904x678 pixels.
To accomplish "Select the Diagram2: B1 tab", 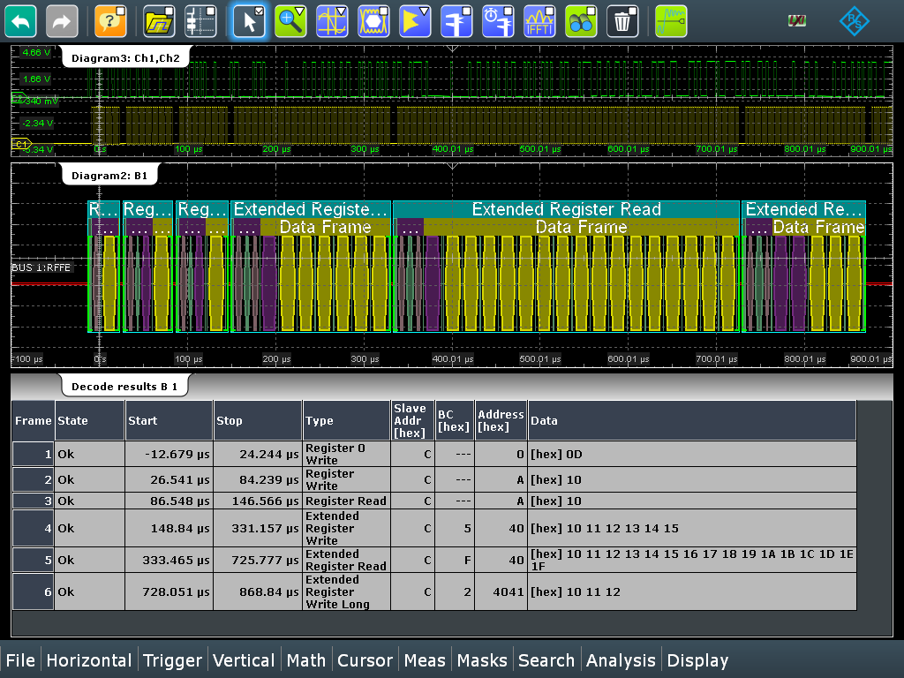I will click(x=109, y=176).
